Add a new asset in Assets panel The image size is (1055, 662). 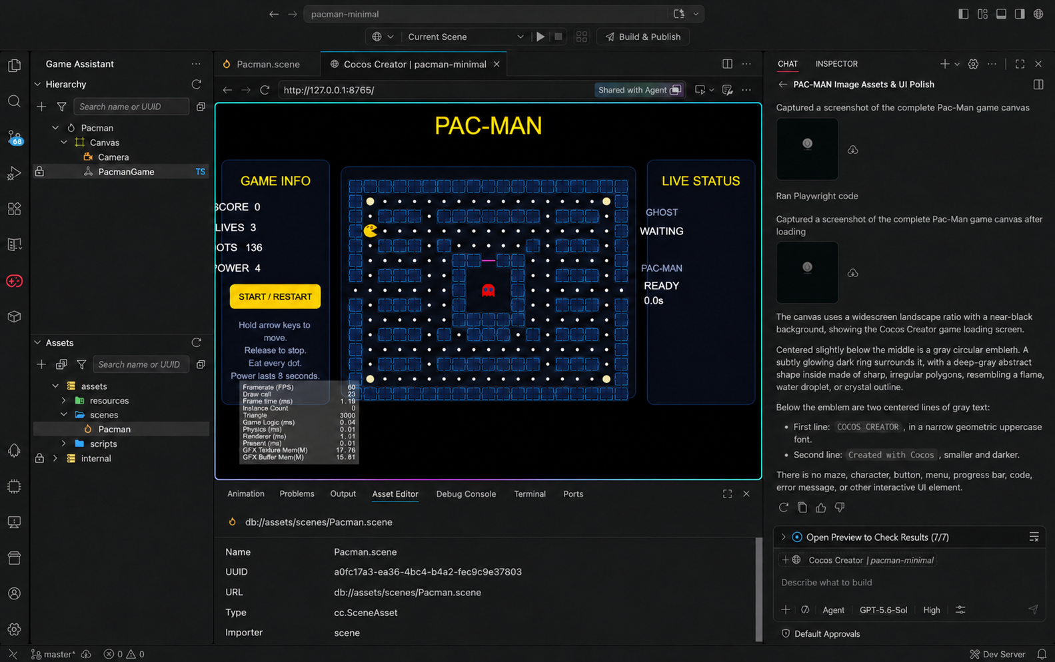tap(41, 364)
